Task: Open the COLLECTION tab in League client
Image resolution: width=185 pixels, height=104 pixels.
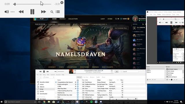Action: click(x=73, y=19)
